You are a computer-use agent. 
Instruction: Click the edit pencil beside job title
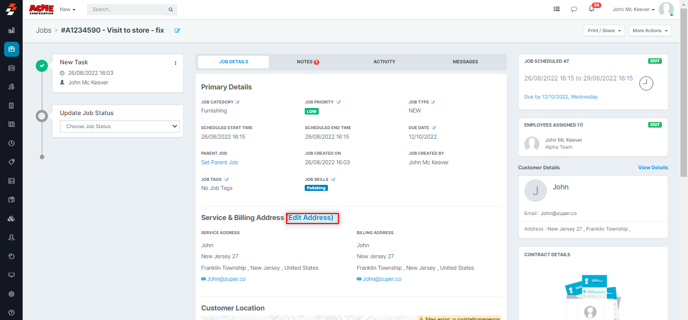click(x=177, y=31)
